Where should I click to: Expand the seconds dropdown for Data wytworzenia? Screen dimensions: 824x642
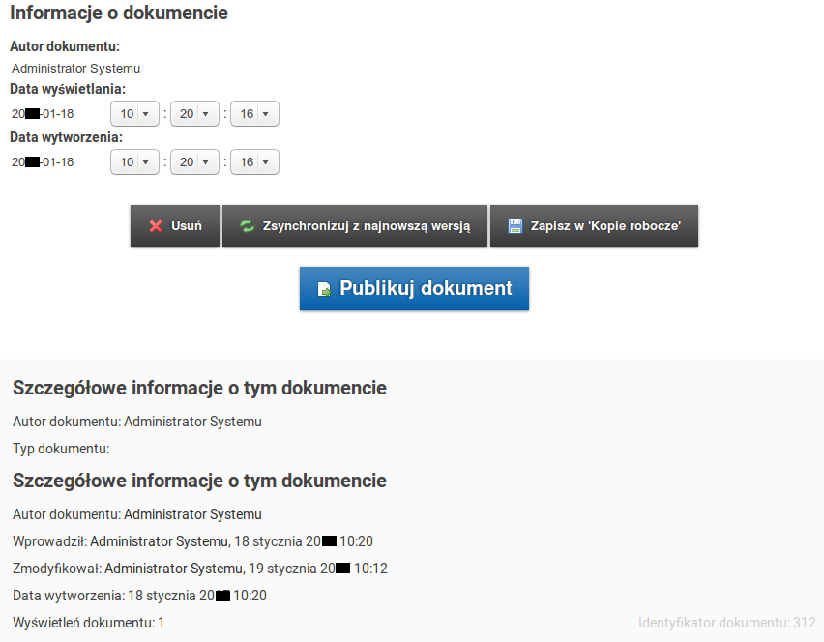(x=255, y=162)
